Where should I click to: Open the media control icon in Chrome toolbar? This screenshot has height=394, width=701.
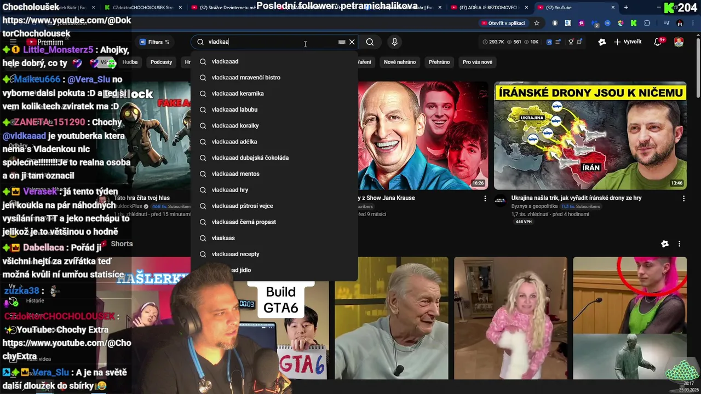coord(666,23)
